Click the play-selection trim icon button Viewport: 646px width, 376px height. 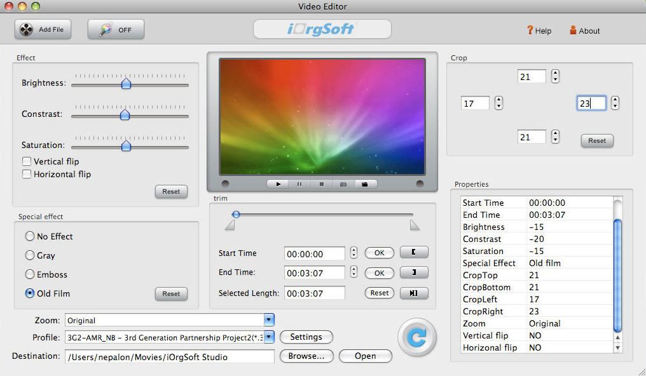click(414, 293)
